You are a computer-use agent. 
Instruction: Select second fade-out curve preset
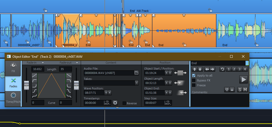[69, 81]
